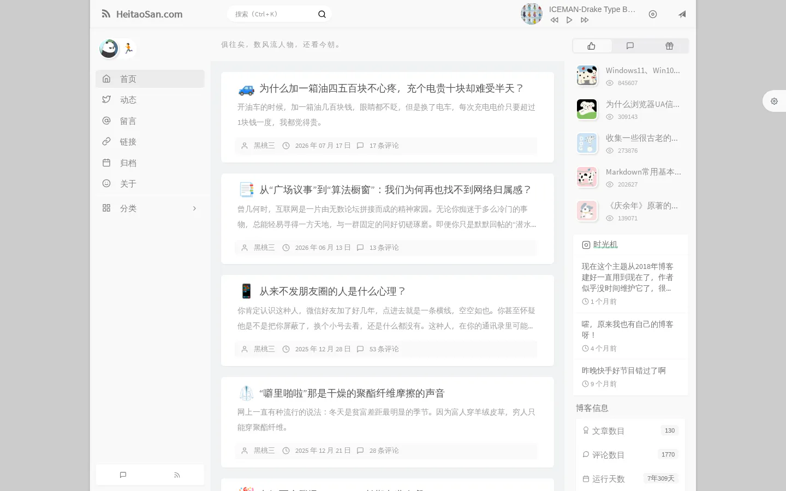Open the popular post Markdown常用基本...
The width and height of the screenshot is (786, 491).
(643, 172)
